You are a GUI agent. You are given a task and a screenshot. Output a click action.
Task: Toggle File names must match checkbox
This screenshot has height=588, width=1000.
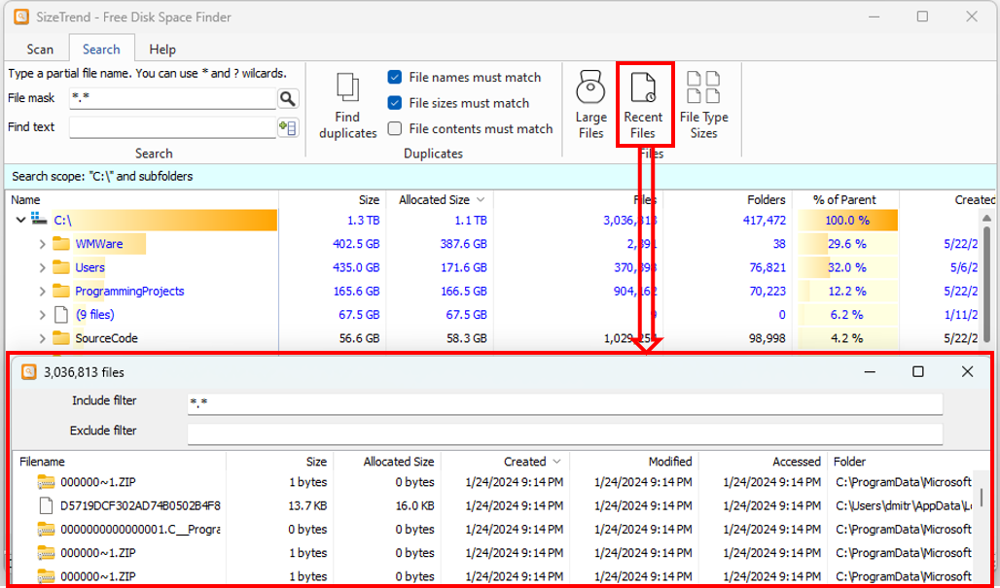pos(395,77)
